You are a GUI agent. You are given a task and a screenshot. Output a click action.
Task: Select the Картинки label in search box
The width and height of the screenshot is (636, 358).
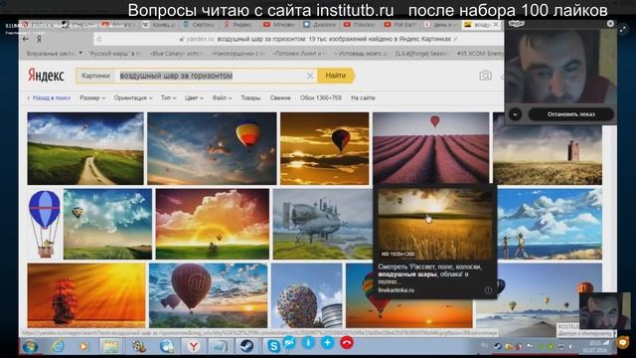pos(95,76)
